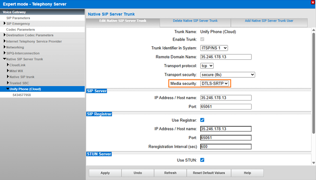316x180 pixels.
Task: Select the Unify Phone (Cloud) tree entry
Action: [x=25, y=89]
